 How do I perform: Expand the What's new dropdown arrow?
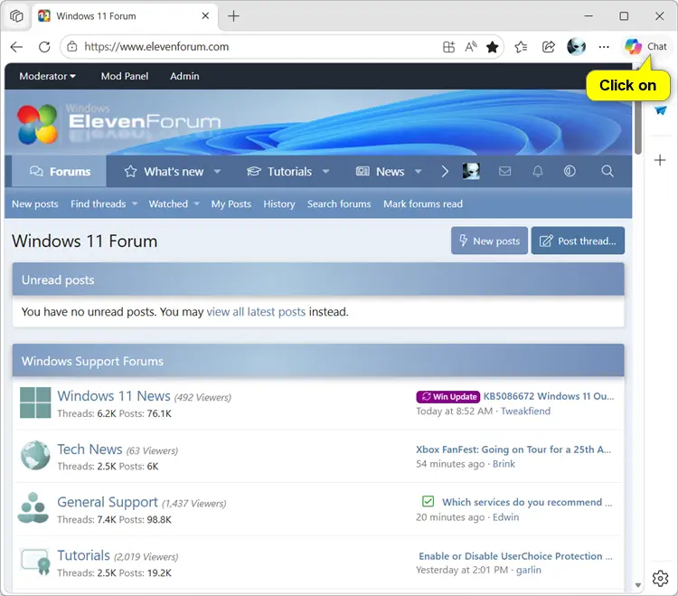[218, 172]
